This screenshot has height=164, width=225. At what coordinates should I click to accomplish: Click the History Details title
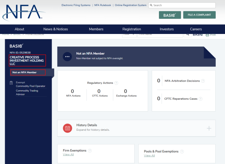pos(87,125)
